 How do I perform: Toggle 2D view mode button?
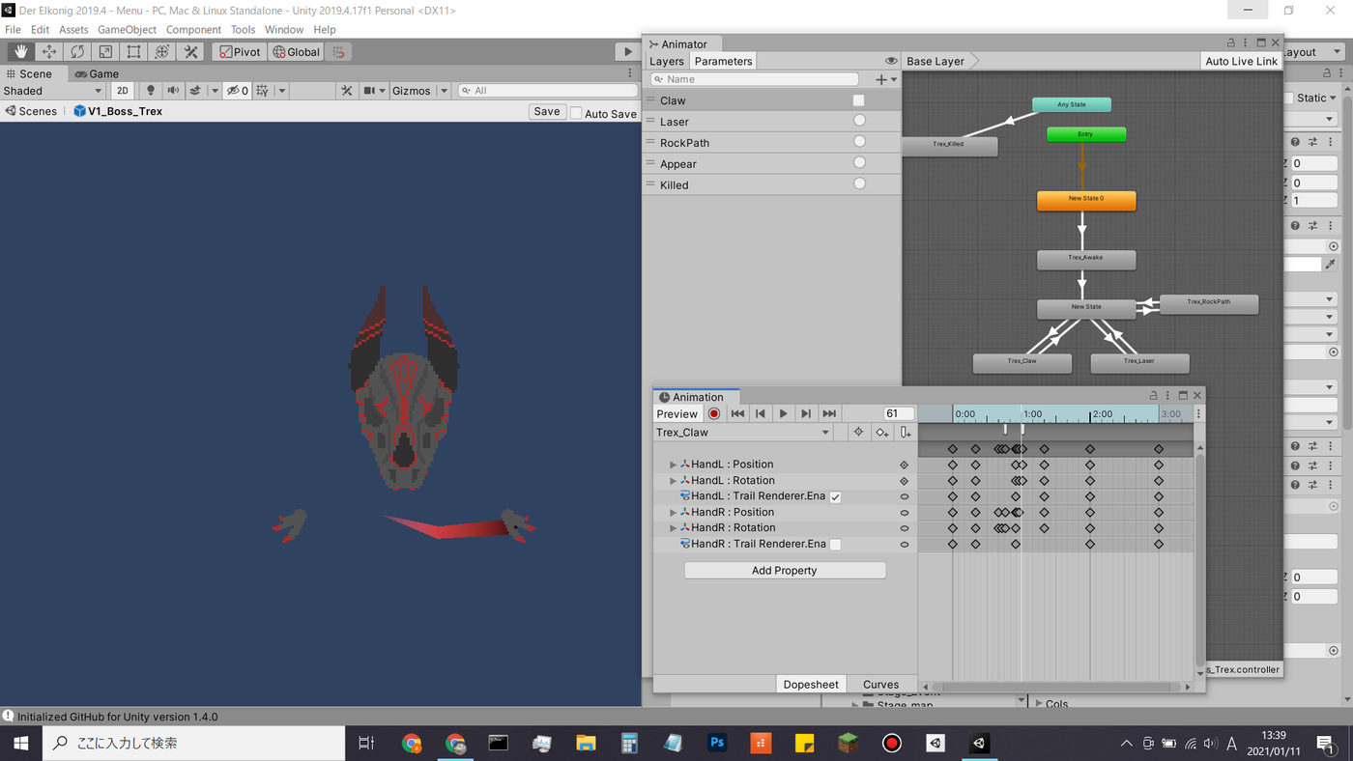[x=122, y=91]
